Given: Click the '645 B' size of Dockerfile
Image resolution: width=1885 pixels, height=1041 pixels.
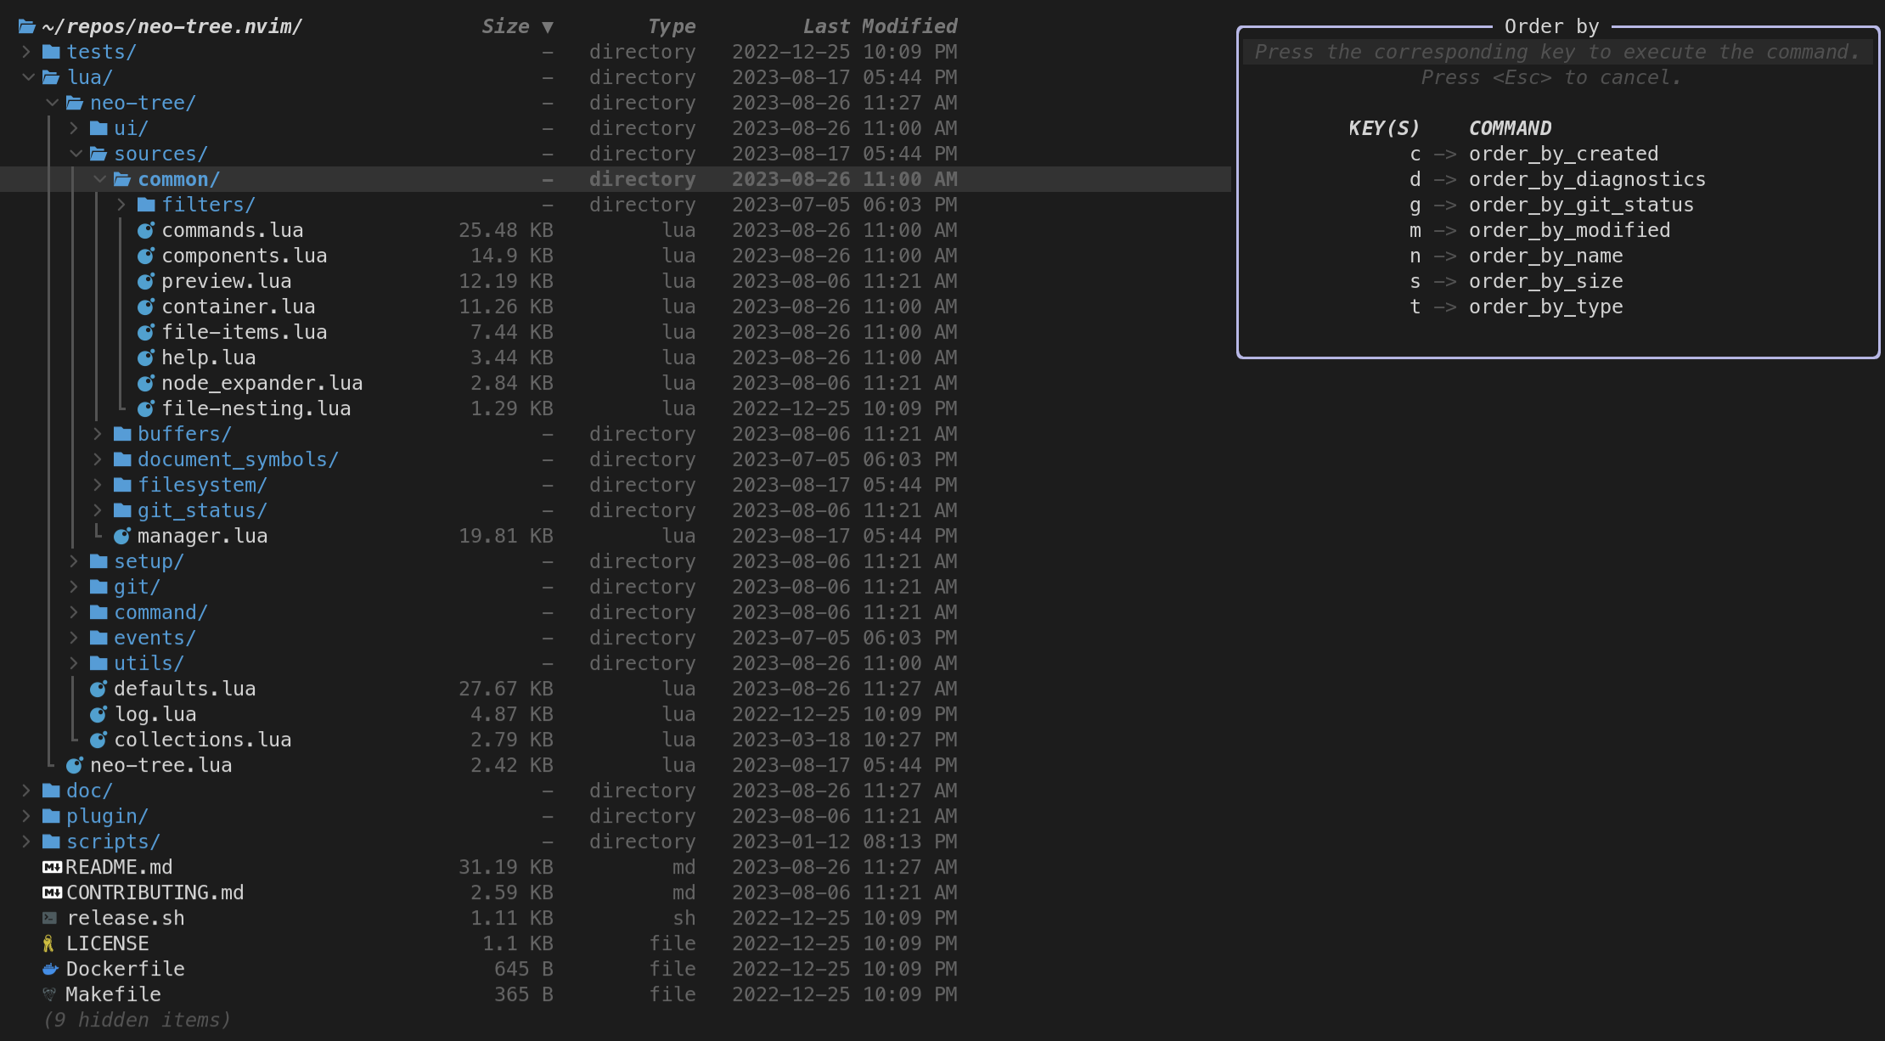Looking at the screenshot, I should click(x=523, y=969).
